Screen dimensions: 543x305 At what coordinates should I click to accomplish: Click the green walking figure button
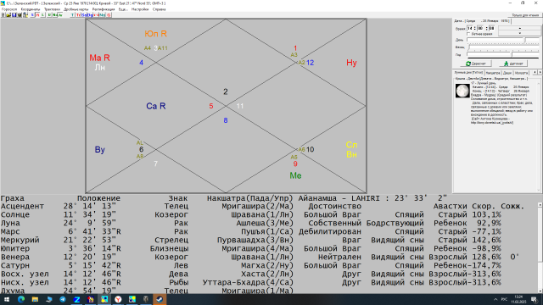pyautogui.click(x=513, y=64)
